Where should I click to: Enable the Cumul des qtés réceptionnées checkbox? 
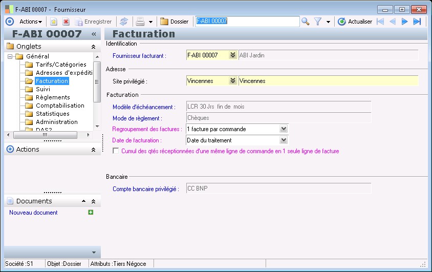click(x=116, y=151)
